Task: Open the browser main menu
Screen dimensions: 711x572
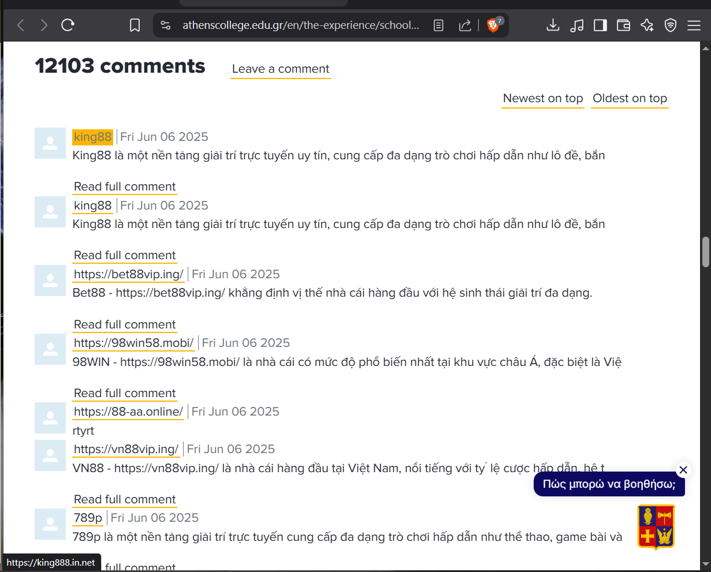Action: 694,25
